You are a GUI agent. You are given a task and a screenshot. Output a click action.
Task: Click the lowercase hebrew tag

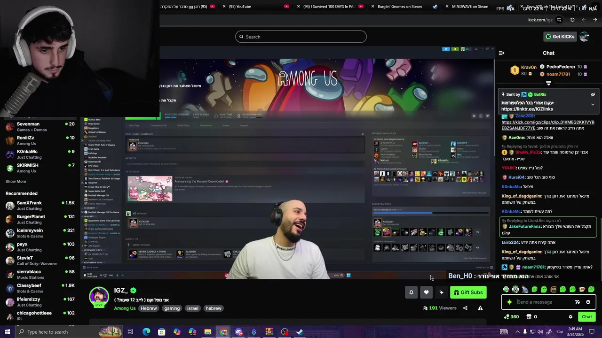coord(213,308)
